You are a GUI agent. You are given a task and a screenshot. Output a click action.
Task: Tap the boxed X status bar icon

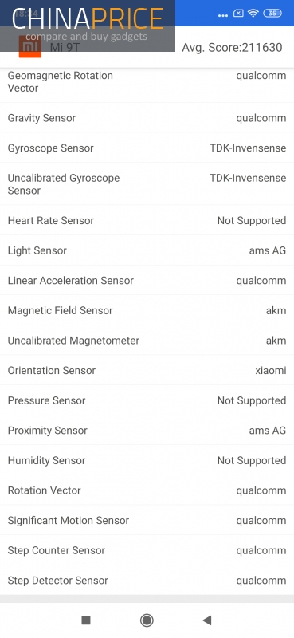(238, 13)
